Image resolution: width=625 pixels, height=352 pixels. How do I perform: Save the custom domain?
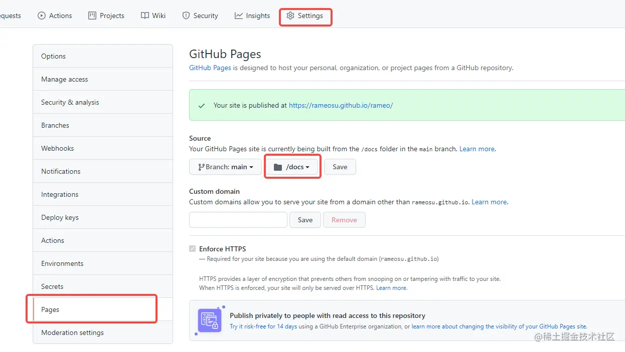(x=305, y=220)
